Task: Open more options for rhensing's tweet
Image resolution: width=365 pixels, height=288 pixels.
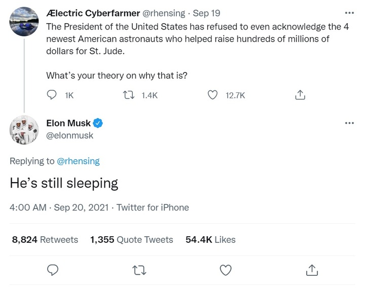Action: [349, 13]
